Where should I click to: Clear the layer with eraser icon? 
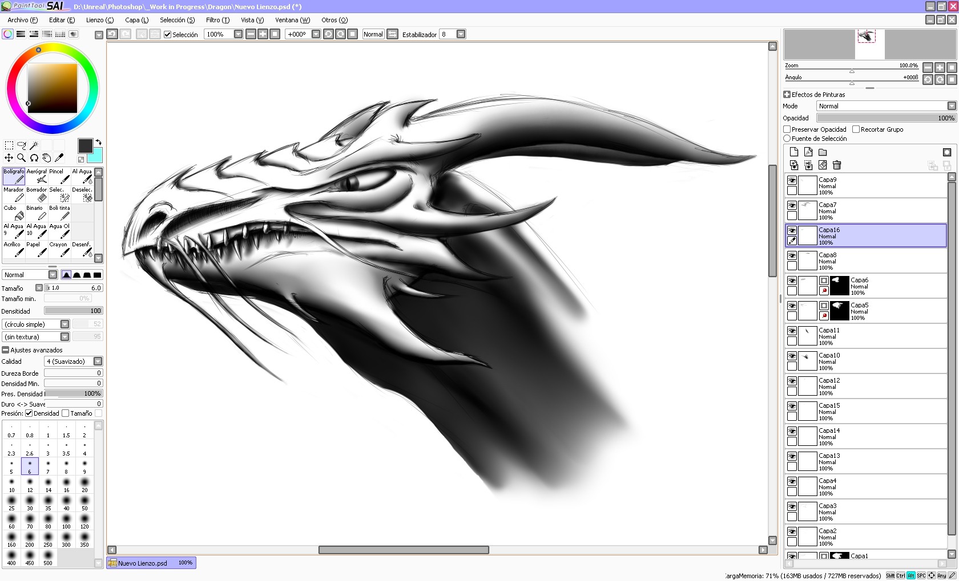(823, 165)
